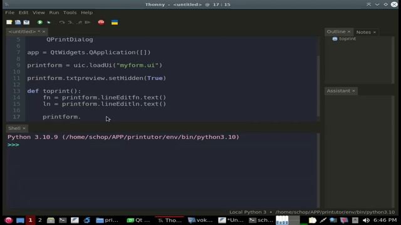Open the terminal launcher icon in taskbar
Image resolution: width=401 pixels, height=225 pixels.
(63, 220)
